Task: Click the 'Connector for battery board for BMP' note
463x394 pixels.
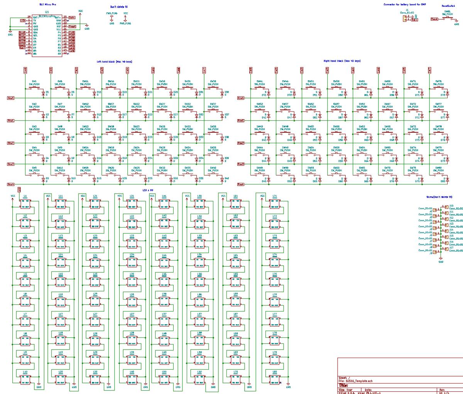Action: click(x=405, y=4)
